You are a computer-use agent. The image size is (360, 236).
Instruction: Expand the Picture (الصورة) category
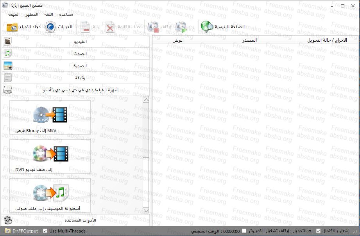click(75, 66)
